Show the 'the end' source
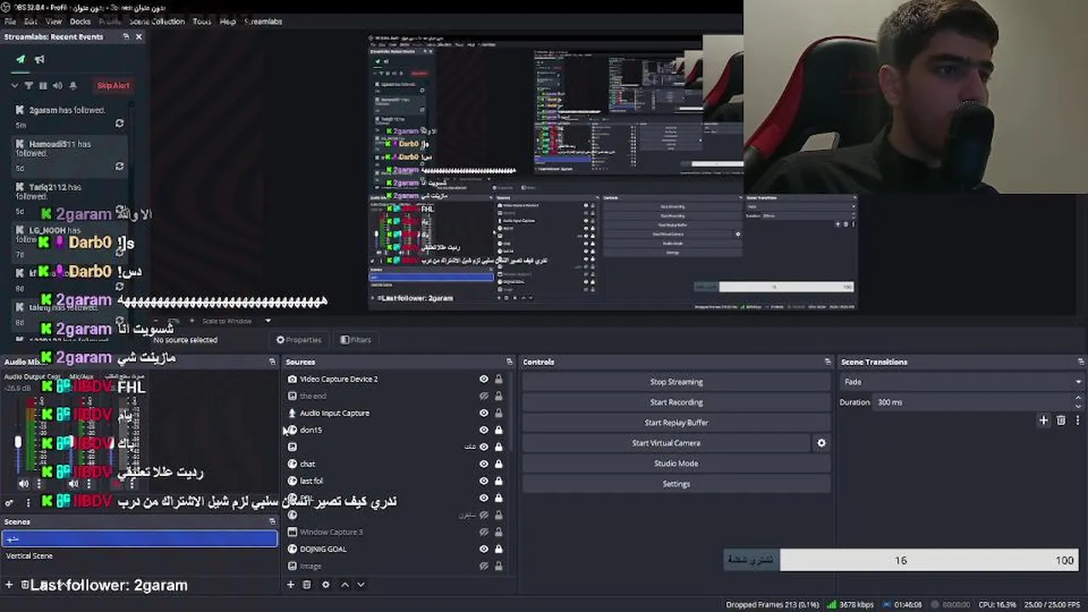 click(x=484, y=396)
